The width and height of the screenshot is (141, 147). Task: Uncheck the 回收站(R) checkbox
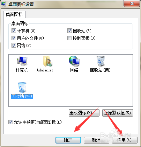69,31
